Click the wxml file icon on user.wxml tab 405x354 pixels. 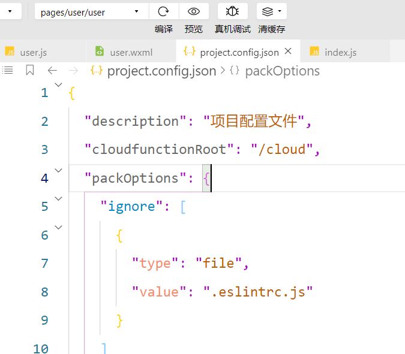click(100, 51)
